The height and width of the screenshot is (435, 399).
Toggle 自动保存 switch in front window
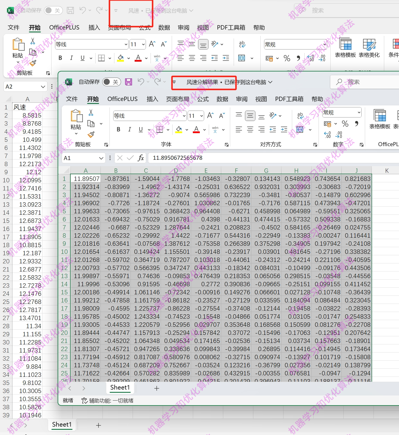point(112,82)
